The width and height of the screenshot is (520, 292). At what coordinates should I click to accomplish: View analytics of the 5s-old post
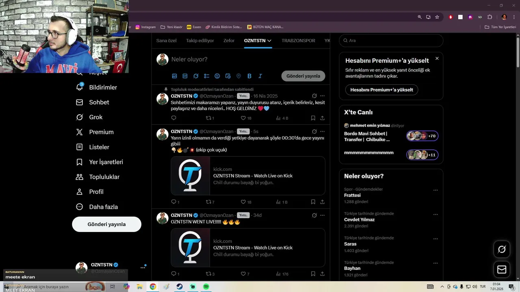tap(282, 202)
